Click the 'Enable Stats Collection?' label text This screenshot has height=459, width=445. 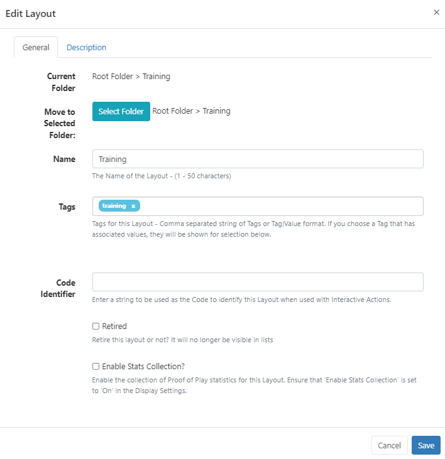click(x=143, y=367)
